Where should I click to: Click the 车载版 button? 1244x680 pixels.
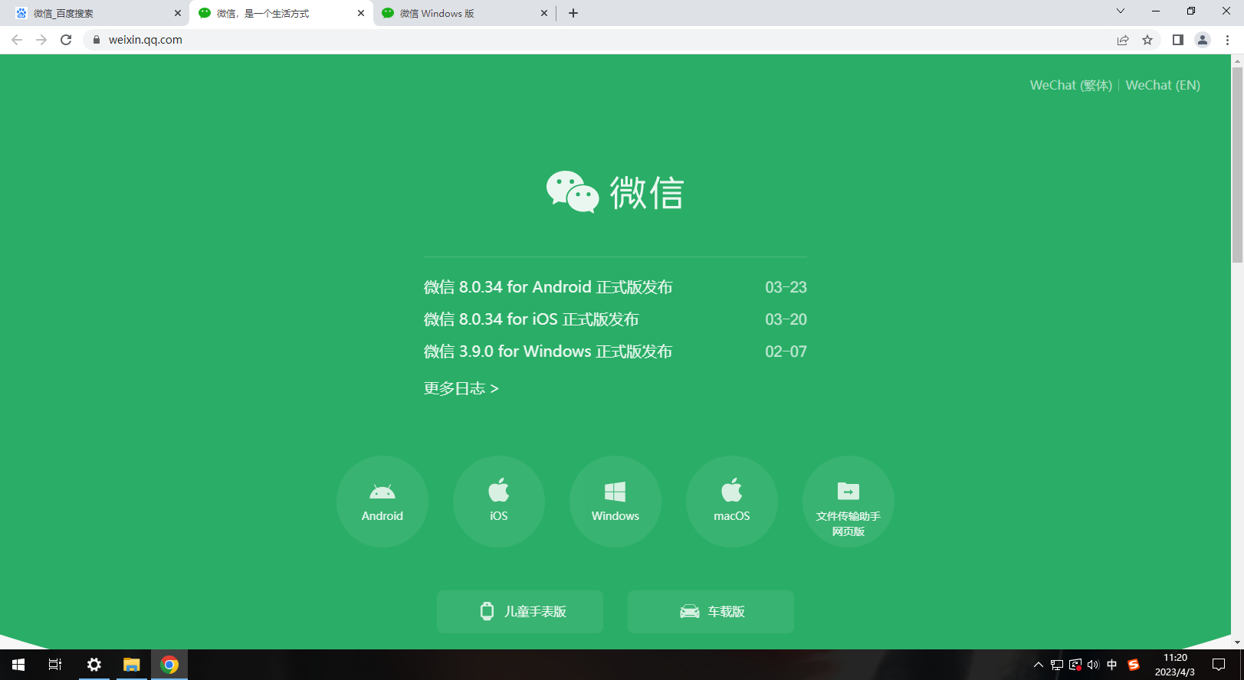click(711, 612)
